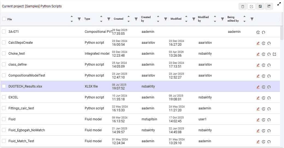Screen dimensions: 284x148
Task: Click the Created column header label
Action: tap(118, 19)
